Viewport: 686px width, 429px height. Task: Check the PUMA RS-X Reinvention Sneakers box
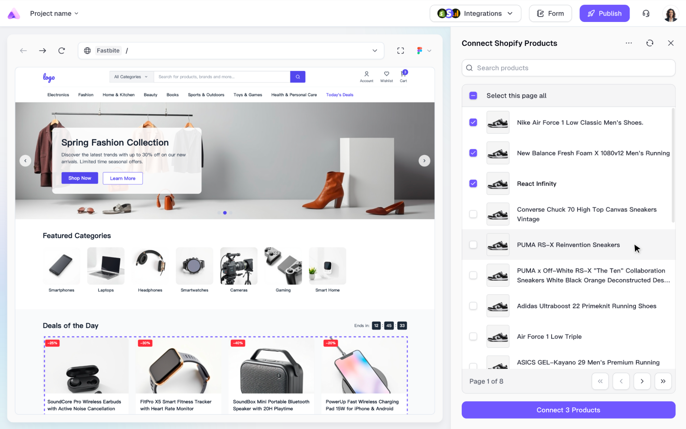(x=473, y=245)
